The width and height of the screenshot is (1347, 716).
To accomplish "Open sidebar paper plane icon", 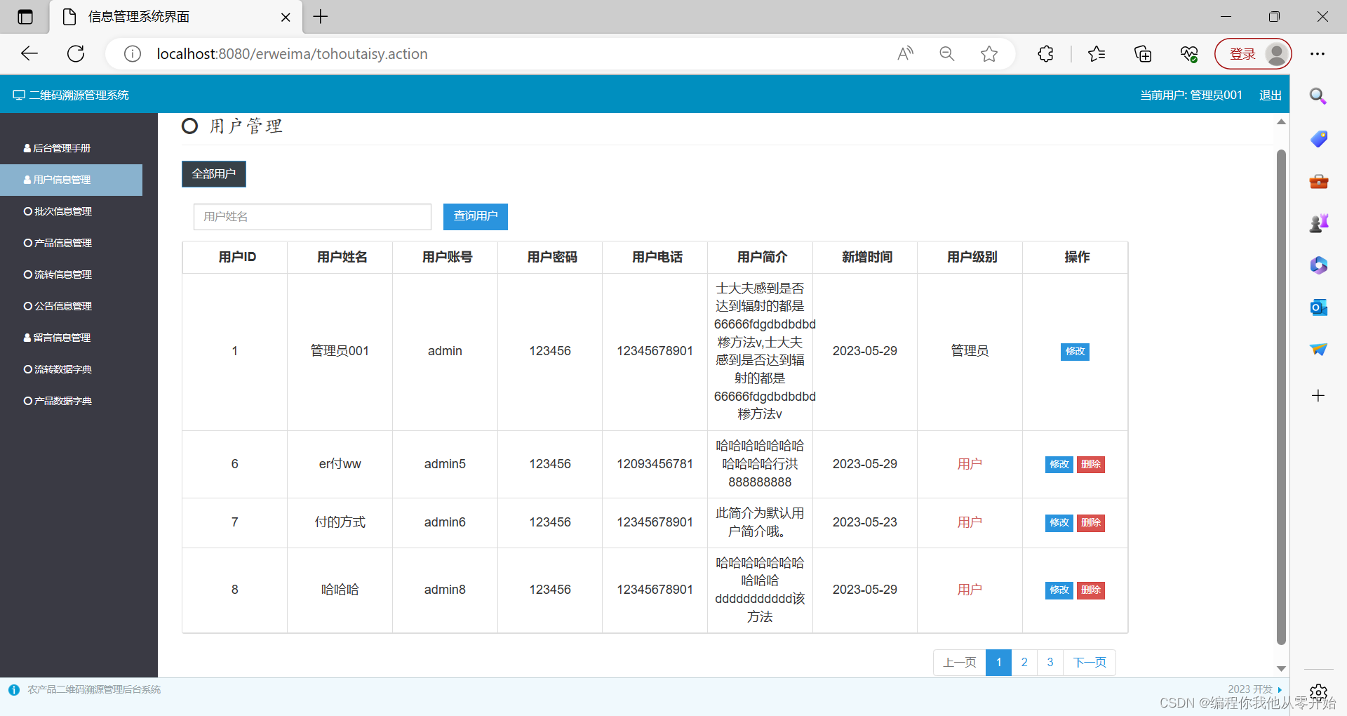I will (1318, 350).
